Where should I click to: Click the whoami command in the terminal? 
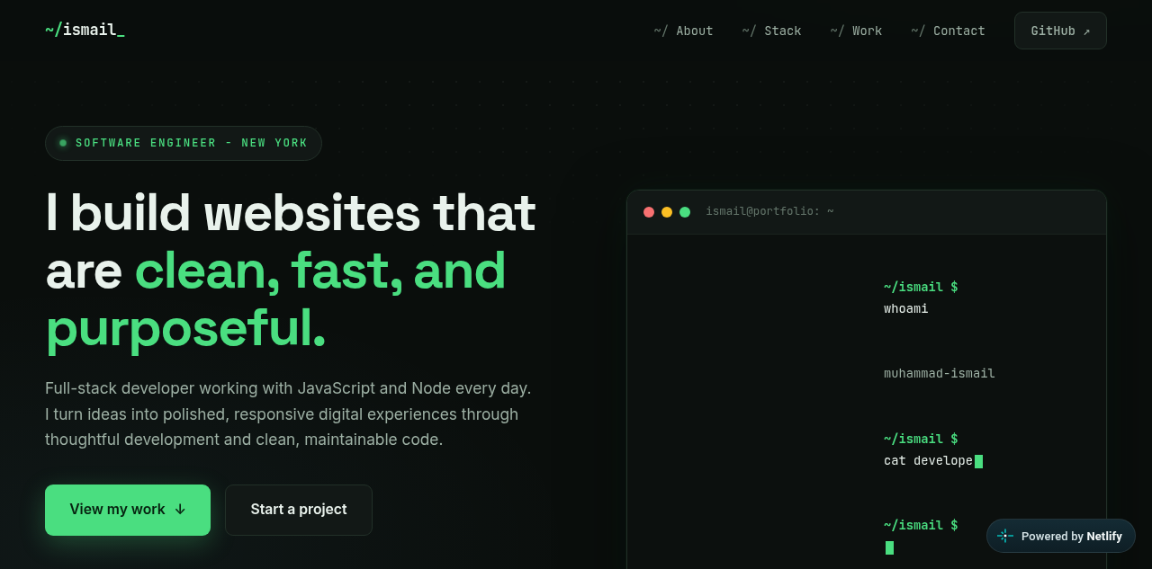pyautogui.click(x=905, y=308)
